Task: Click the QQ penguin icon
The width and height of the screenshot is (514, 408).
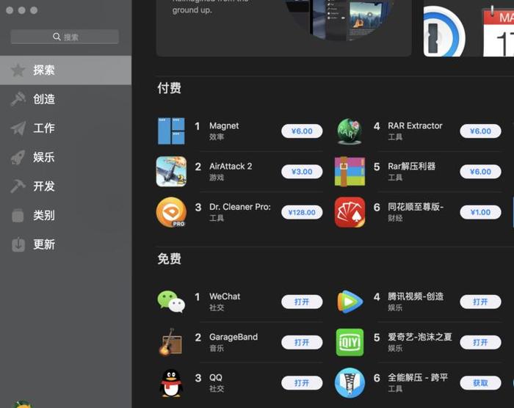Action: pos(171,383)
